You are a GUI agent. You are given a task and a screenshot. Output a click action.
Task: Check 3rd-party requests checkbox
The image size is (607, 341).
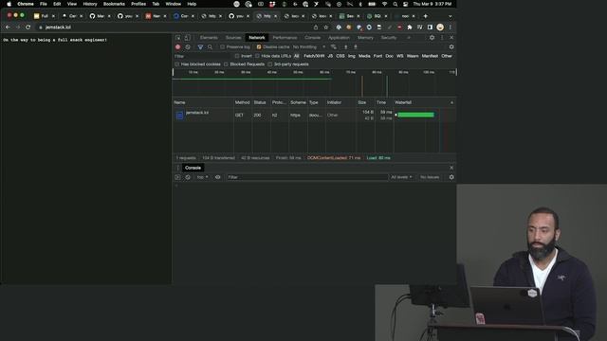pos(270,64)
